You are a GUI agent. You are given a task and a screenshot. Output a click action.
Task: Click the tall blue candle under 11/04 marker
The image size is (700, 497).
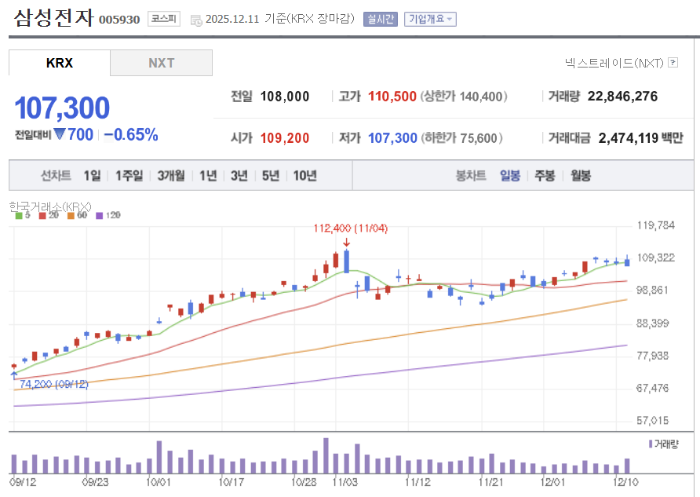click(346, 261)
